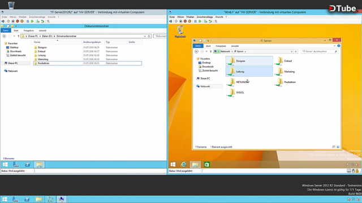362x203 pixels.
Task: Switch to the large icons view in the IT-Server window status bar
Action: pos(338,147)
